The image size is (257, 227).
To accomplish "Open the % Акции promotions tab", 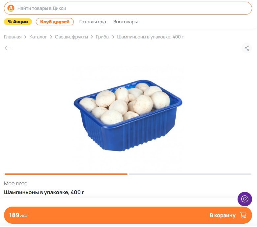I will click(x=18, y=22).
